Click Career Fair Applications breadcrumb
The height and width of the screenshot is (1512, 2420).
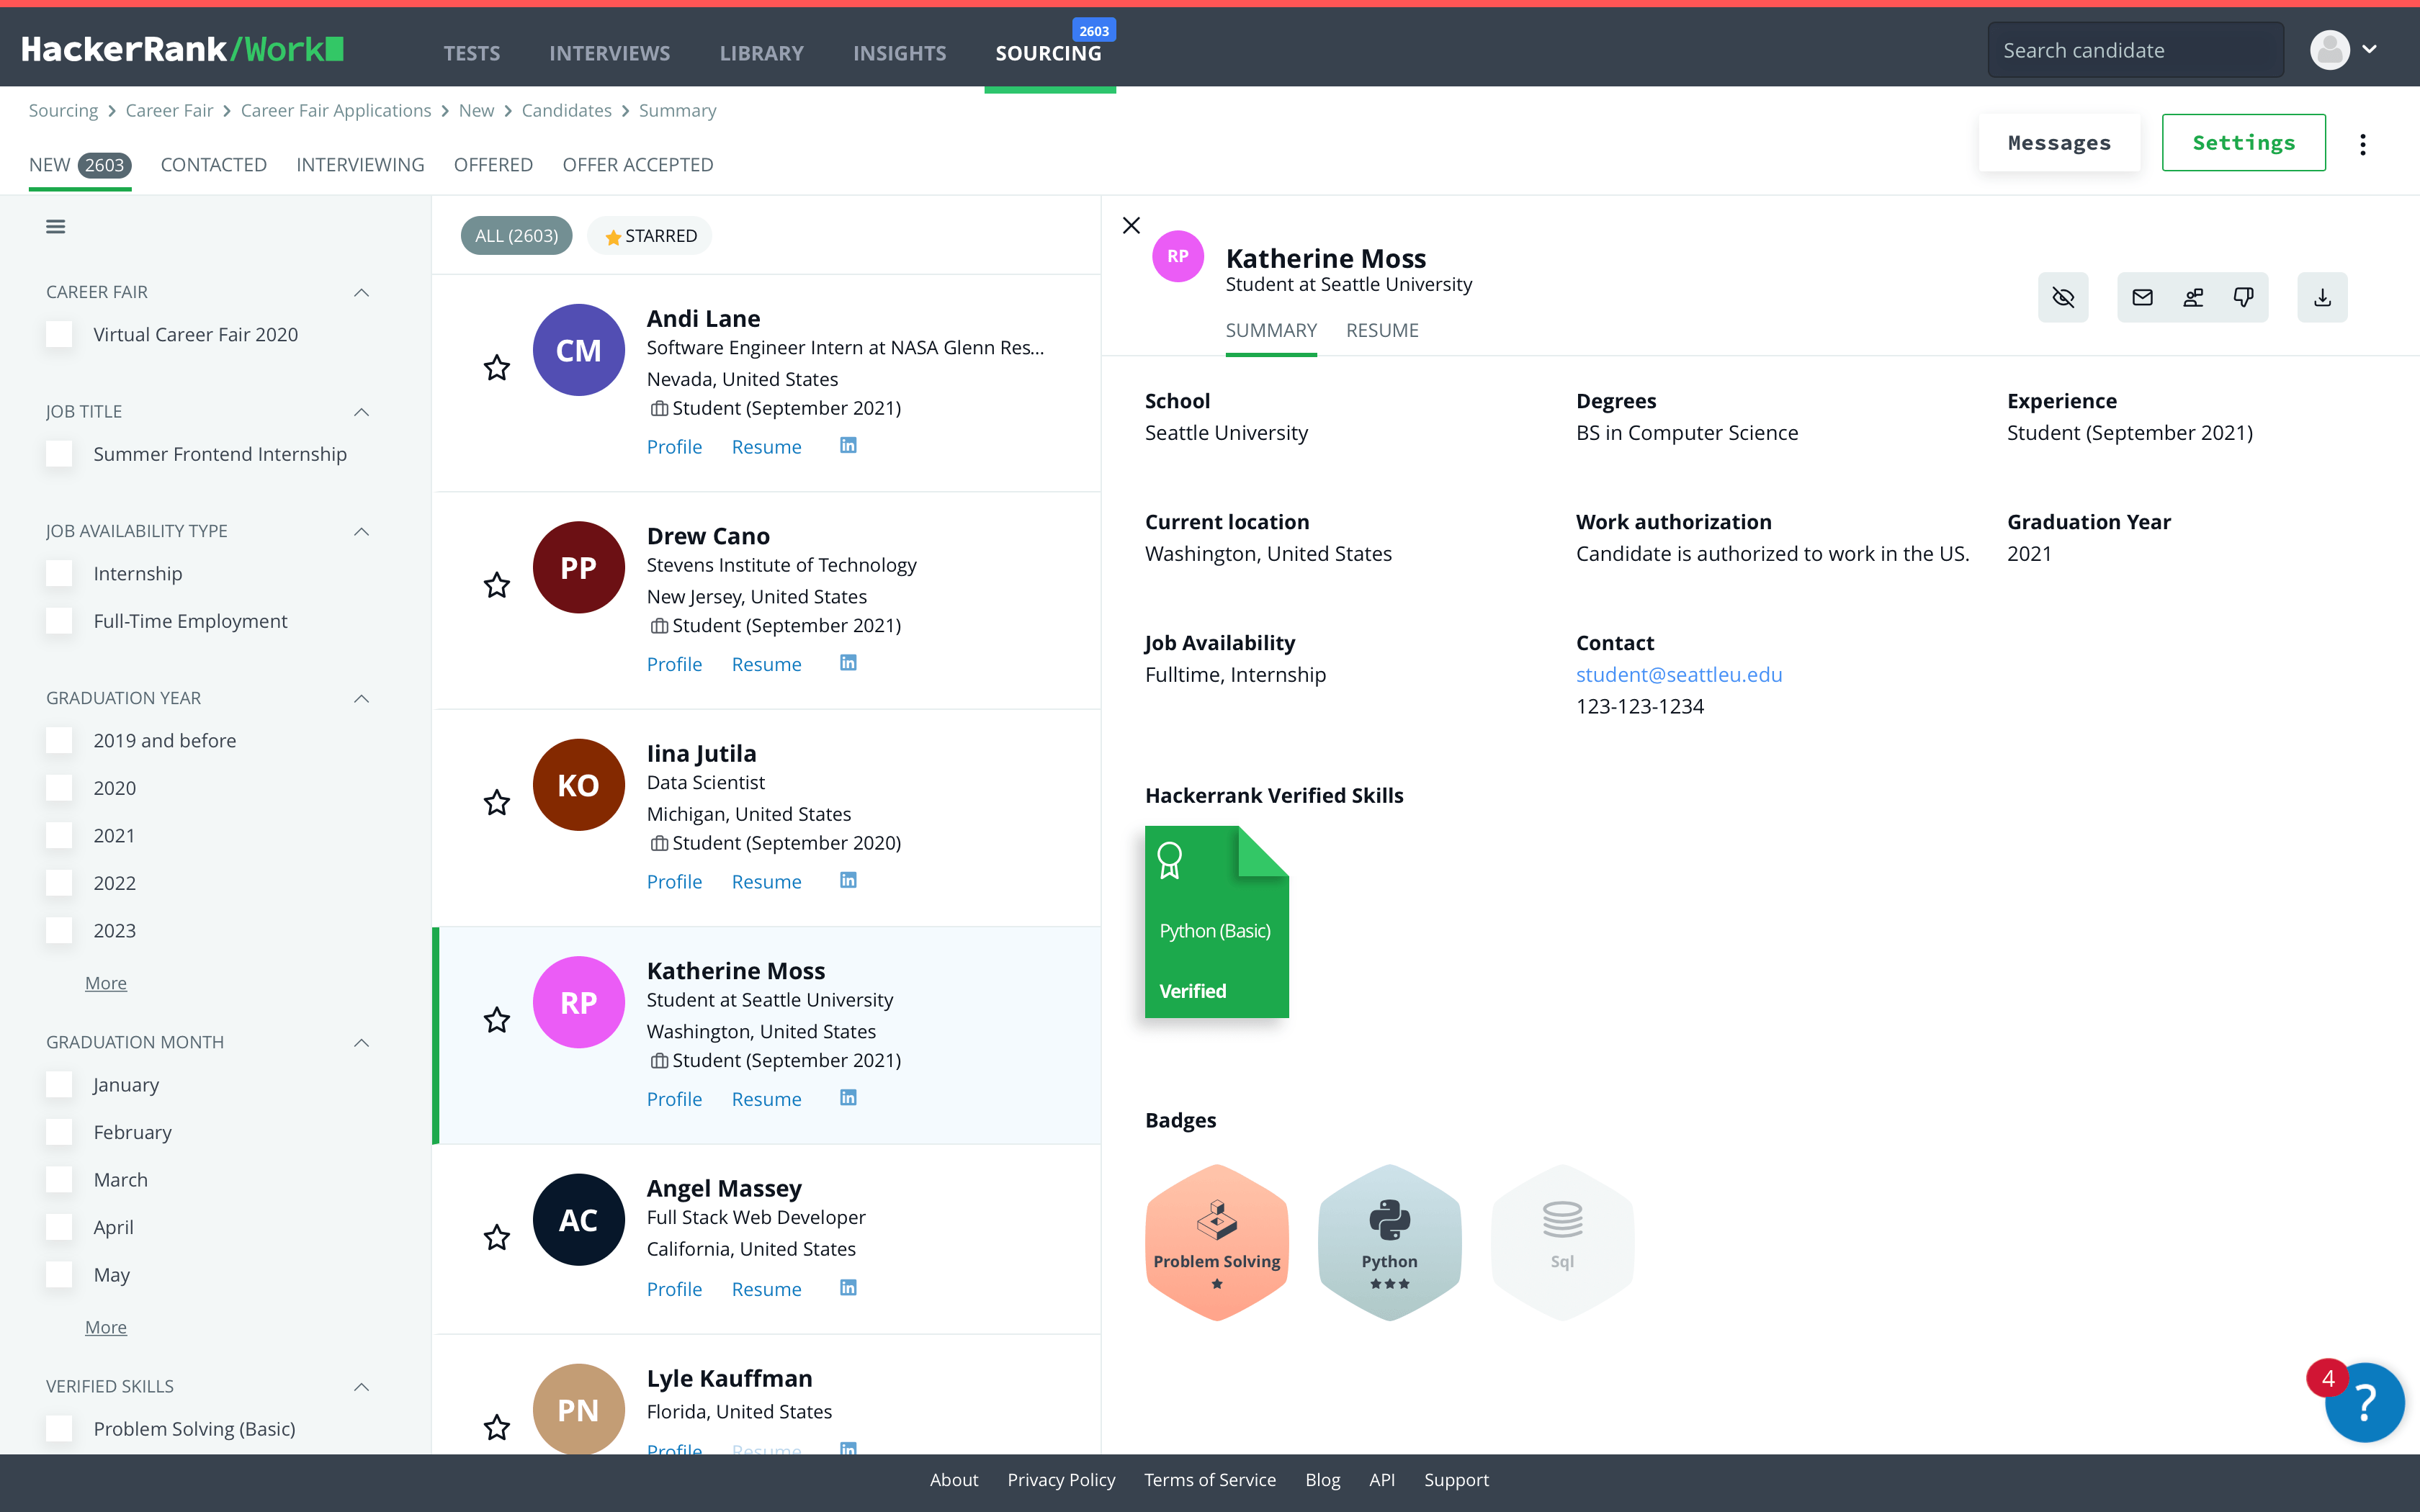[336, 111]
